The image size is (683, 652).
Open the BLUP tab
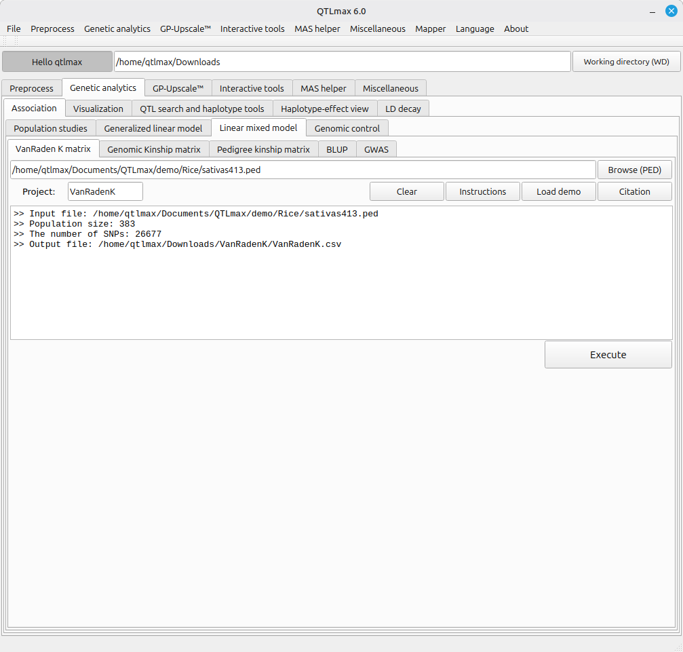(x=336, y=149)
